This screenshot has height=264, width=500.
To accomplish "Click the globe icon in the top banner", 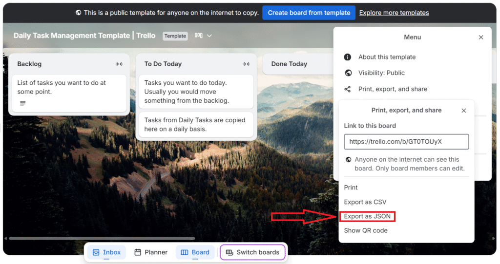I will [x=79, y=13].
